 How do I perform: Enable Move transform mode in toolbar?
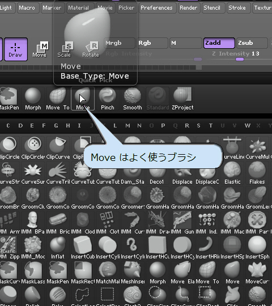click(x=40, y=49)
